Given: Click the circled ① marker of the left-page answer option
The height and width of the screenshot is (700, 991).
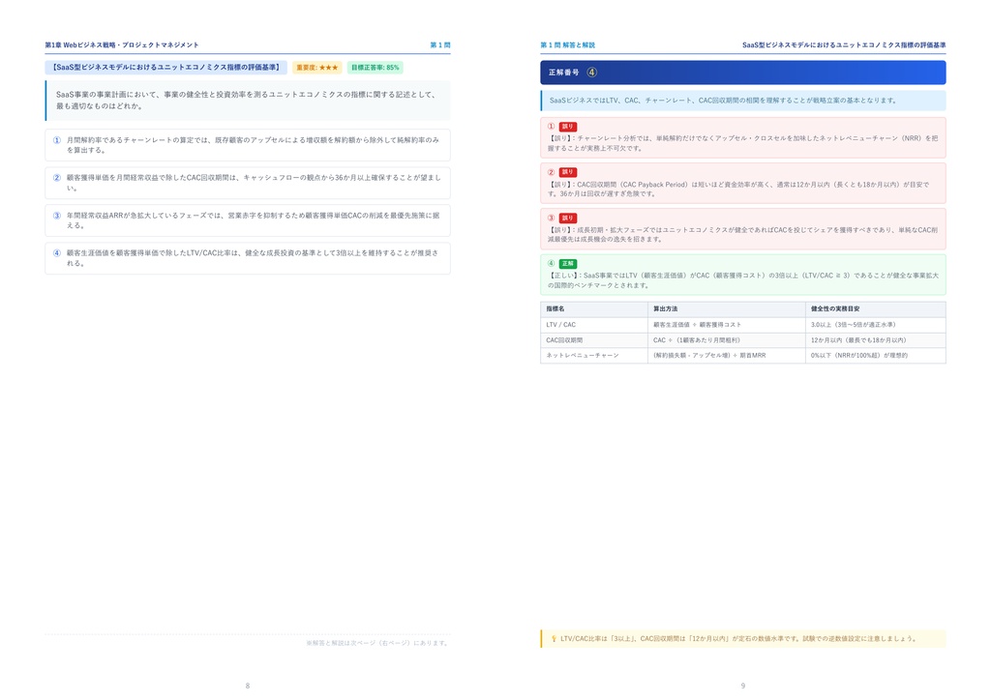Looking at the screenshot, I should [57, 140].
